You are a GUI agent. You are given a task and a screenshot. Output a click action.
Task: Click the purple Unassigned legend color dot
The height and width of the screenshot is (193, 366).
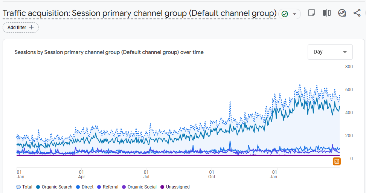pos(162,187)
